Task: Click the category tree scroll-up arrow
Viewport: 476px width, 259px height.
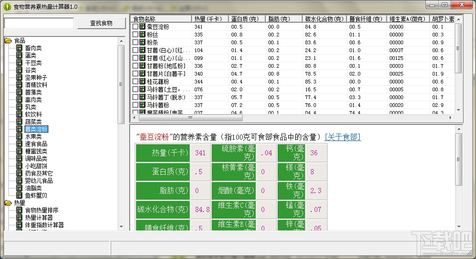Action: (x=121, y=41)
